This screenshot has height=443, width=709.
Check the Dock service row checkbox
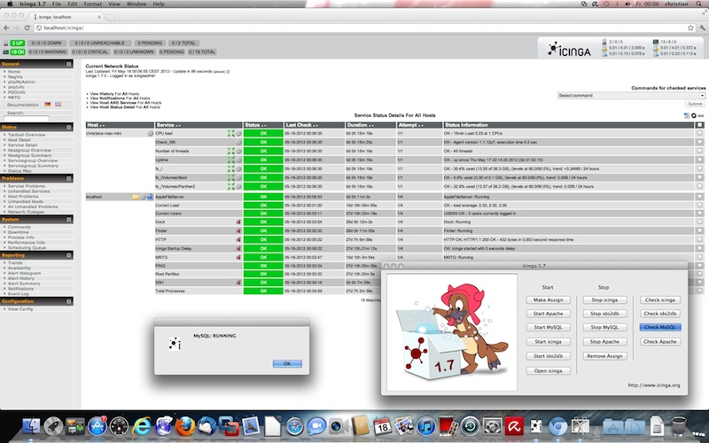(699, 222)
